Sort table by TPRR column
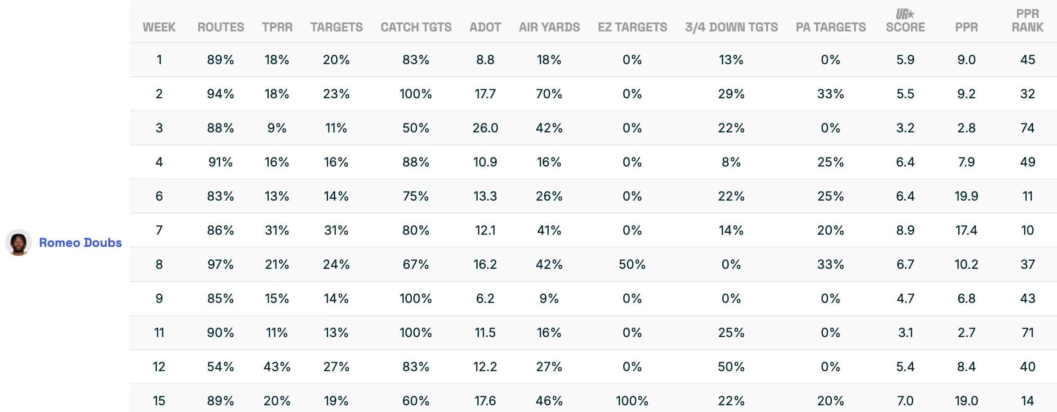This screenshot has height=412, width=1057. click(x=277, y=27)
